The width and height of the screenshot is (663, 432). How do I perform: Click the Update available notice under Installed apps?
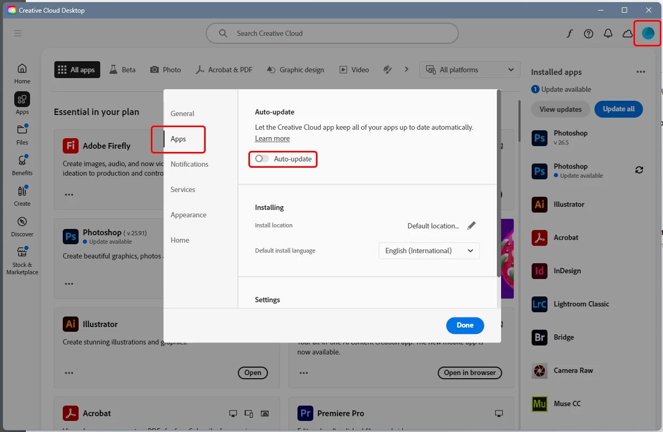pyautogui.click(x=561, y=90)
